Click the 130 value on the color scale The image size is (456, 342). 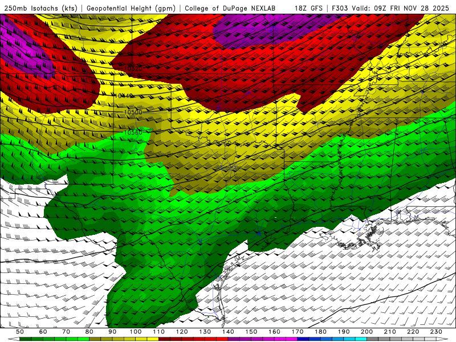click(x=205, y=332)
